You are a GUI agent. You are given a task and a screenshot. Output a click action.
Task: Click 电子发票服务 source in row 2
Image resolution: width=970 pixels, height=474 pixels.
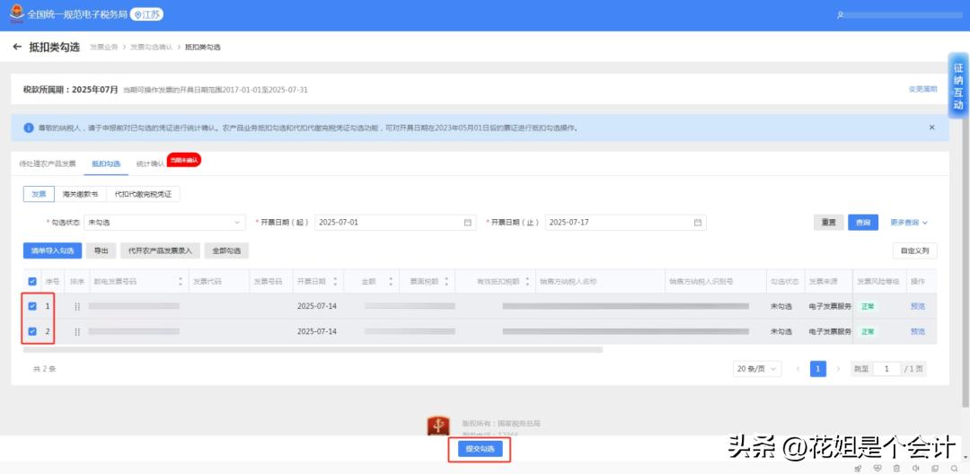[830, 332]
